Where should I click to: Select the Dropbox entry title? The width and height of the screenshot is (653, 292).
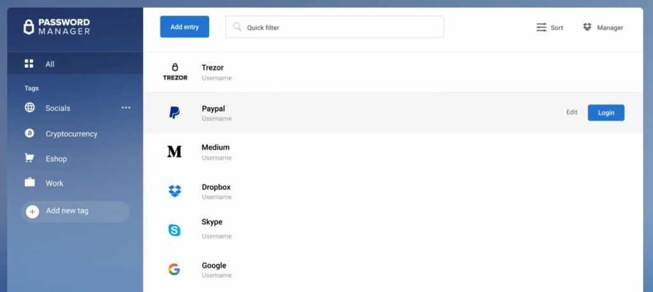point(216,187)
